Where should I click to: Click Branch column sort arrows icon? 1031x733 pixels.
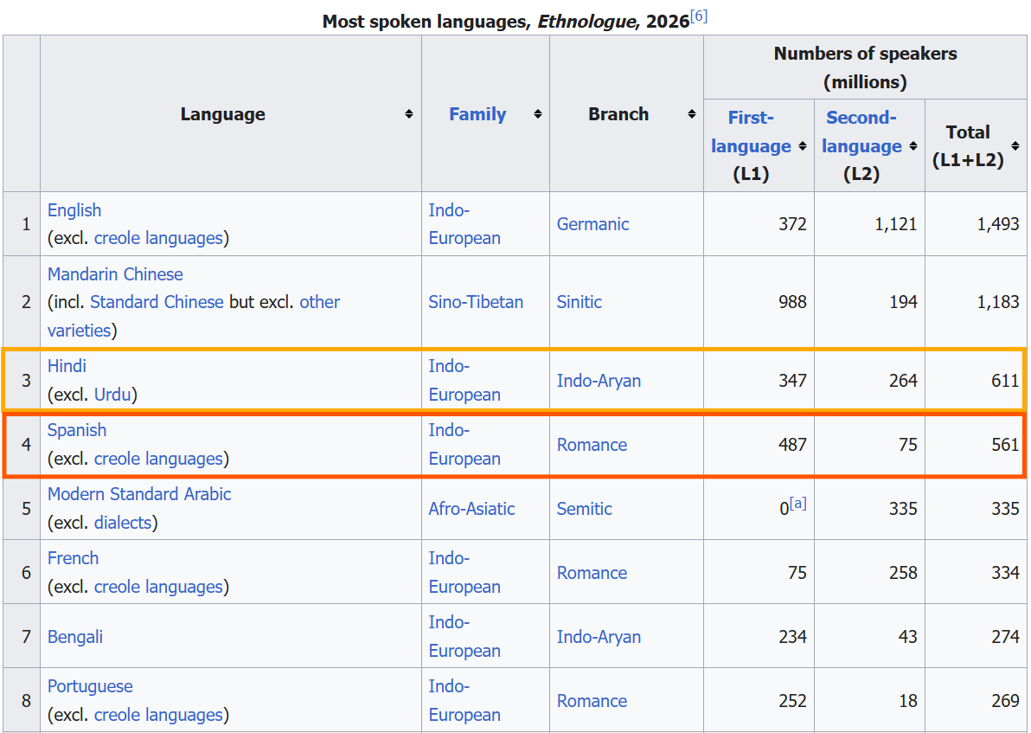point(692,114)
